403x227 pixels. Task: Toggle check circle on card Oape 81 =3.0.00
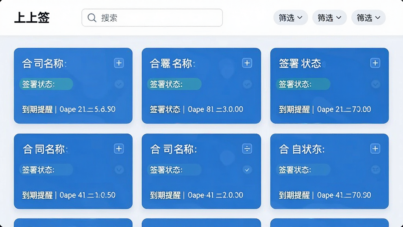[x=247, y=84]
